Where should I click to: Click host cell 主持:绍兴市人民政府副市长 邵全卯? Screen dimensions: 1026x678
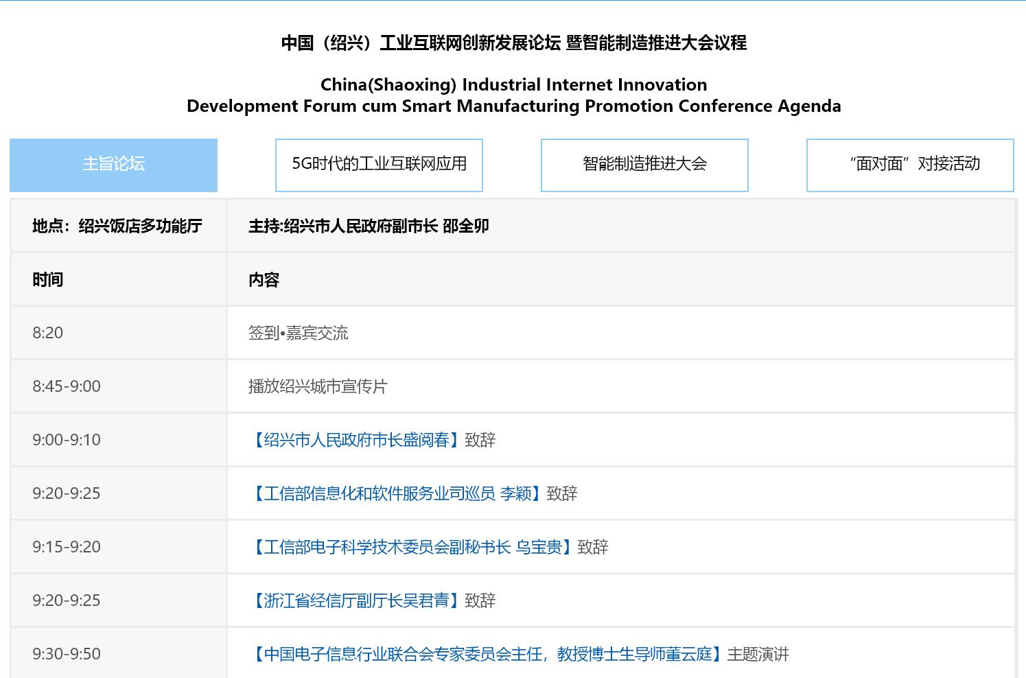click(x=621, y=226)
